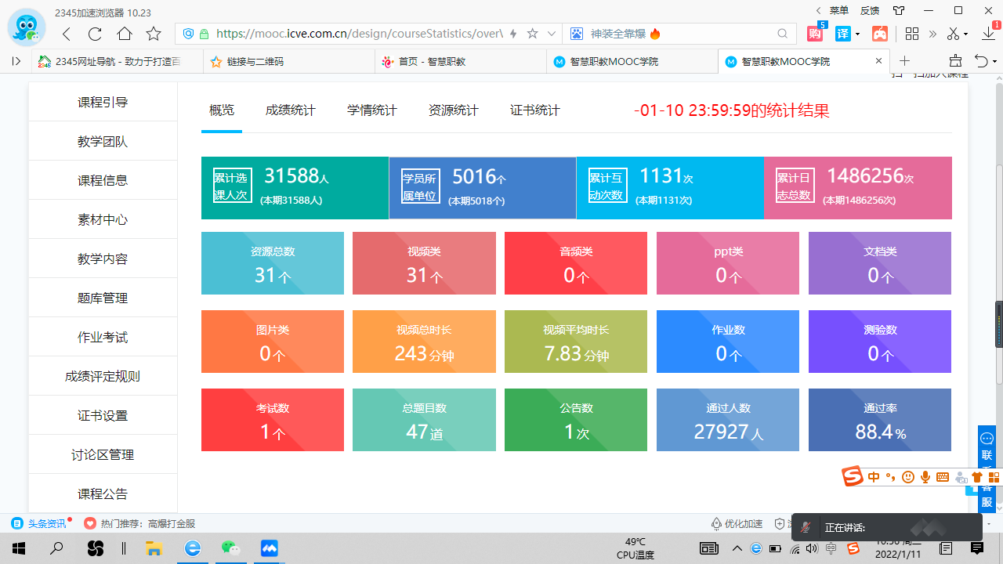Open the download manager with badge 1

[x=988, y=35]
